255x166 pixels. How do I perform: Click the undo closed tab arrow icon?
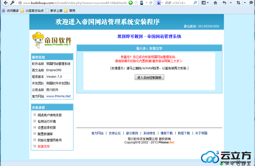224,3
